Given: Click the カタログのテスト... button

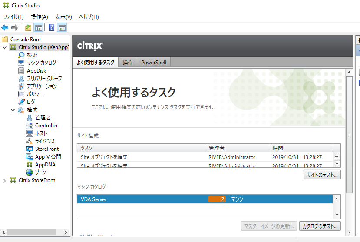Looking at the screenshot, I should 320,226.
